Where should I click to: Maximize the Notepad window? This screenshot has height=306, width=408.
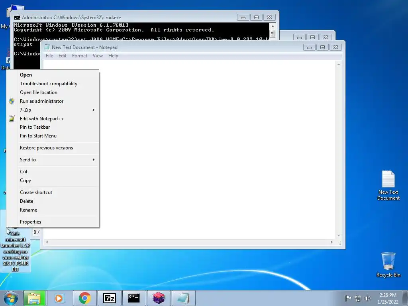point(322,47)
